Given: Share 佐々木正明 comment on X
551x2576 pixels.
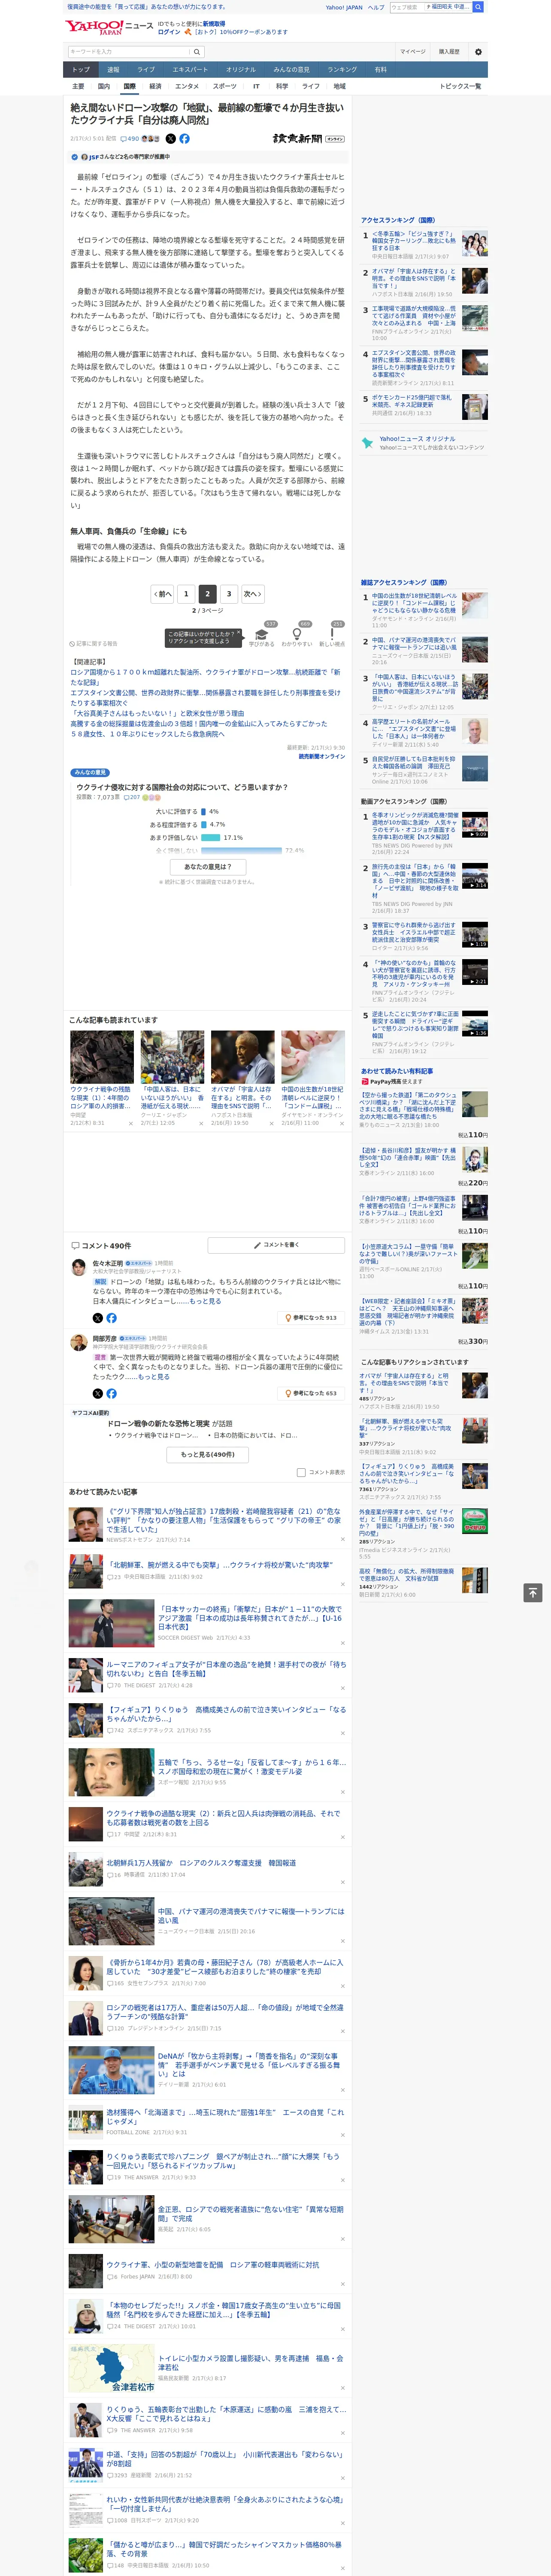Looking at the screenshot, I should pos(98,1318).
